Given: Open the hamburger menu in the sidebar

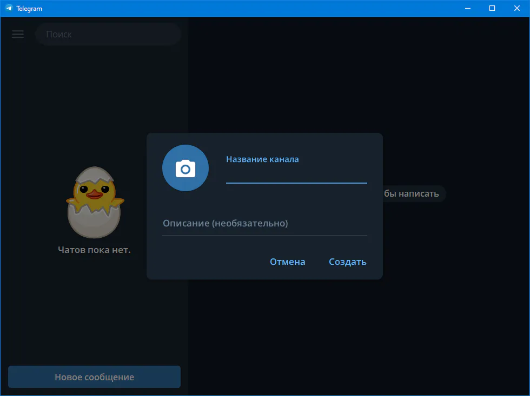Looking at the screenshot, I should point(18,34).
